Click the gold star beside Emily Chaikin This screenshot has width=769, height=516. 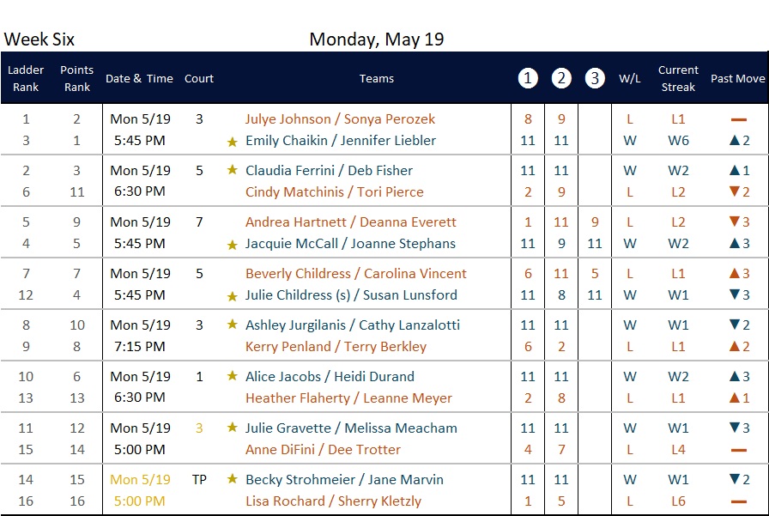[232, 142]
